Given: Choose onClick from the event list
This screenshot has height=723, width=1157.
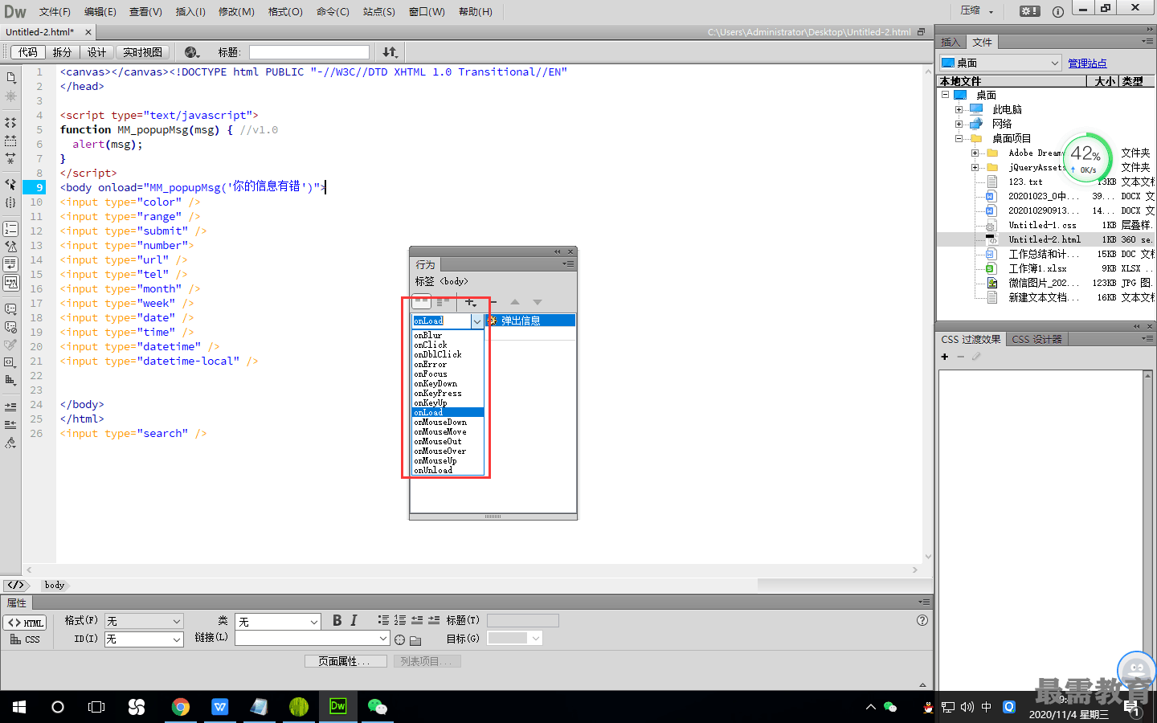Looking at the screenshot, I should [431, 345].
